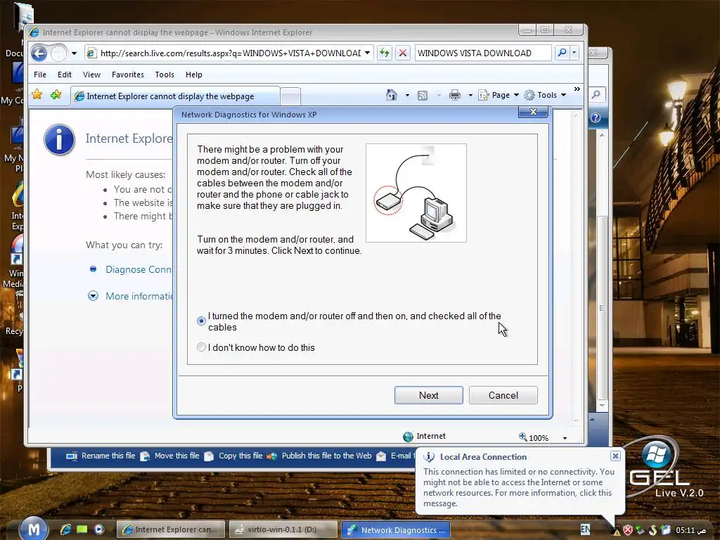Select the 'Internet Explorer cannot display the webpage' tab
Viewport: 720px width, 540px height.
[x=175, y=96]
